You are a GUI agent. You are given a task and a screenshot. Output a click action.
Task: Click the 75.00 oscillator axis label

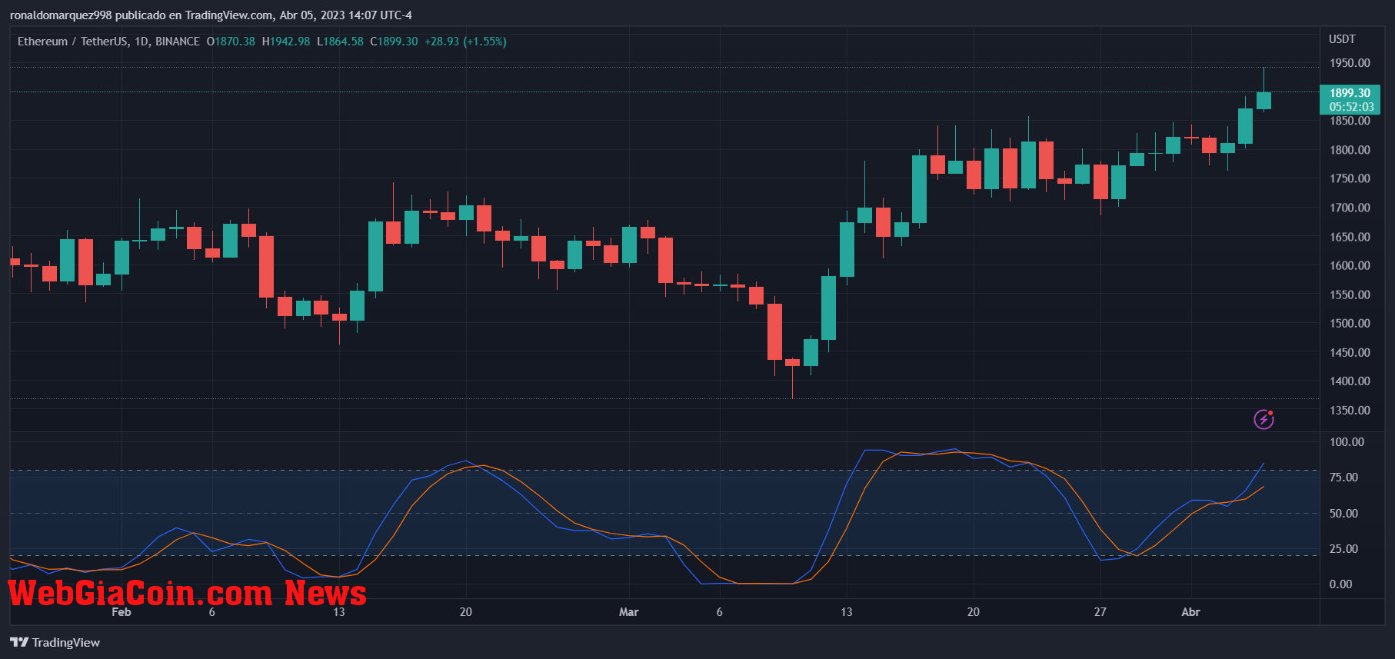click(1343, 478)
